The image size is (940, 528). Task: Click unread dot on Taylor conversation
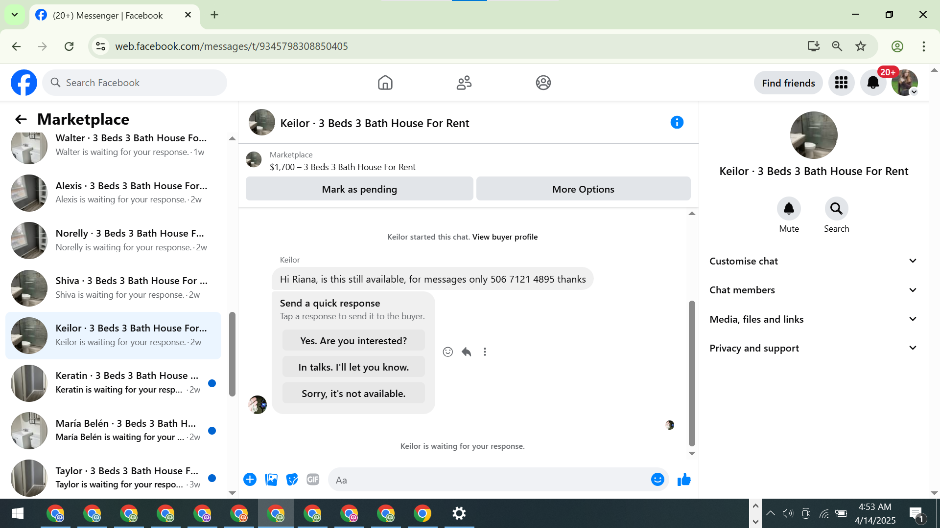coord(212,478)
